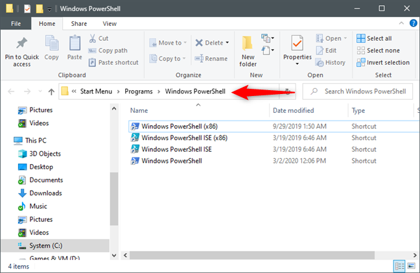The height and width of the screenshot is (273, 420).
Task: Click the Forward navigation arrow
Action: [27, 91]
